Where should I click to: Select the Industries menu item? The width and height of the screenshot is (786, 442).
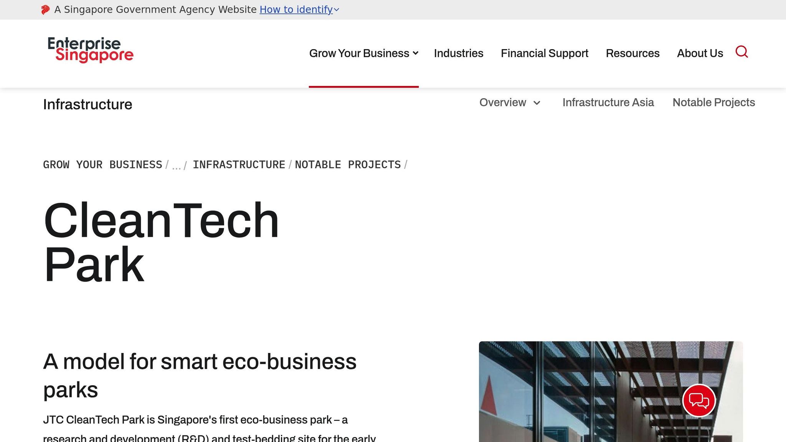point(458,53)
